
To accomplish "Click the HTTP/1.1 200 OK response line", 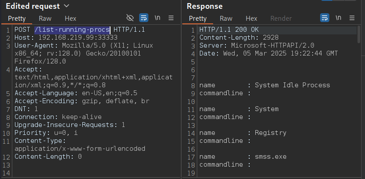I will click(229, 30).
